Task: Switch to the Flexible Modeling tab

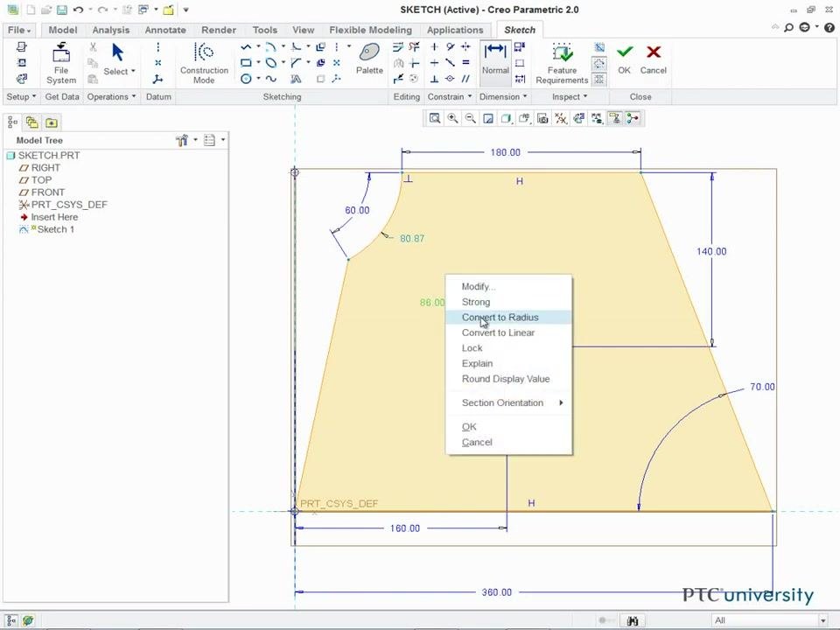Action: (370, 30)
